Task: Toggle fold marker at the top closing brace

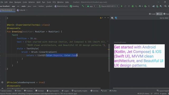Action: (x=6, y=18)
